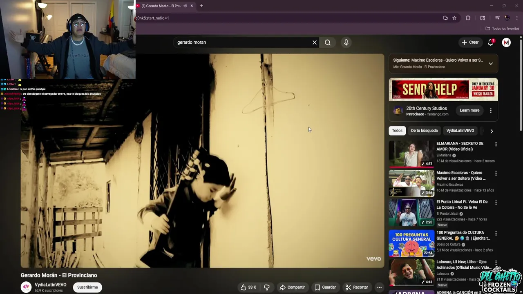Screen dimensions: 523x294
Task: Open the VydiaLatinVEVO channel name link
Action: (50, 285)
